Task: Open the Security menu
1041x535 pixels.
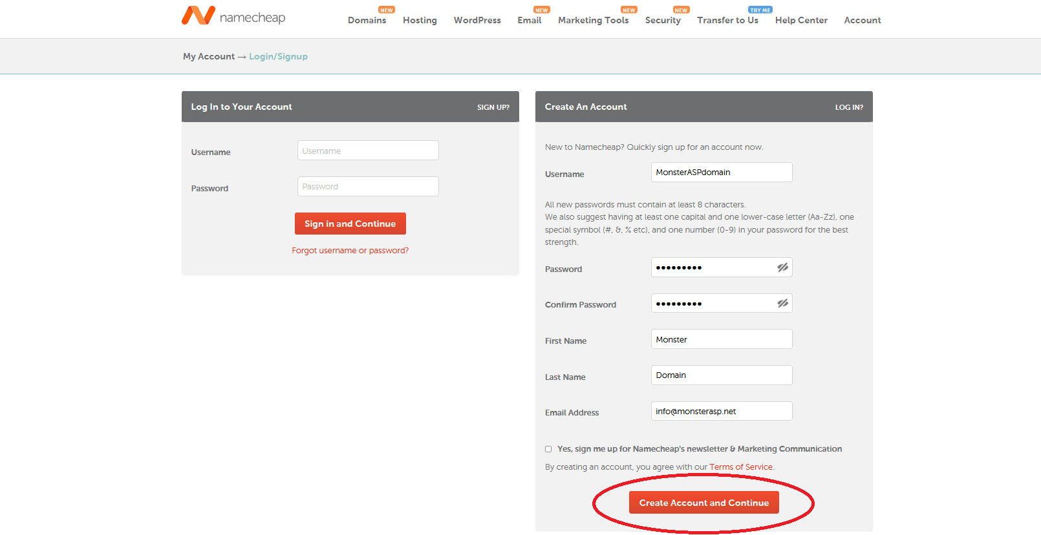Action: (x=663, y=20)
